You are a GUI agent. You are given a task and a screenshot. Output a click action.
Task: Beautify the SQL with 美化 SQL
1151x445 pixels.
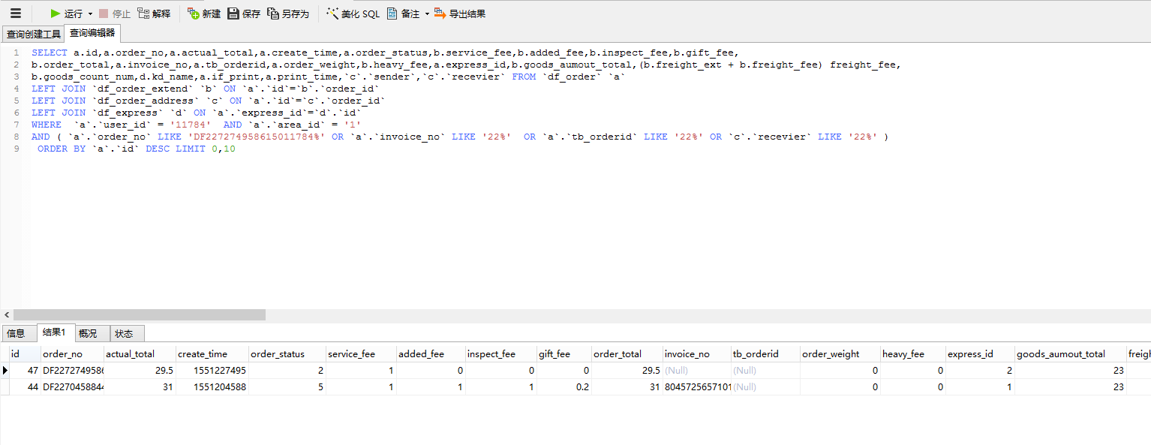click(353, 14)
